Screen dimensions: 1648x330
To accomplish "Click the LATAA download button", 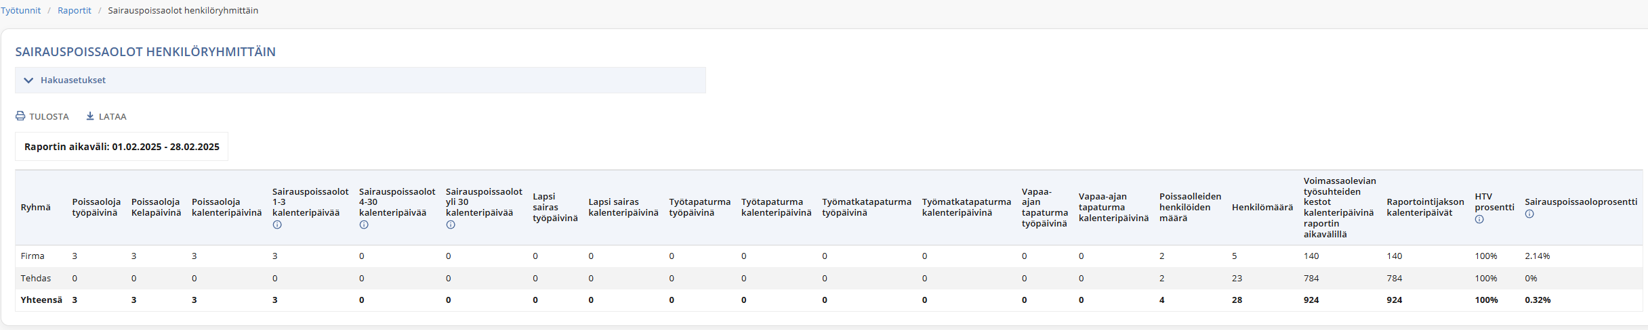I will pyautogui.click(x=106, y=116).
